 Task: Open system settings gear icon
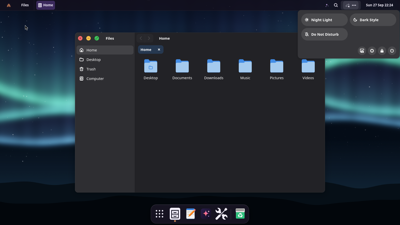[372, 51]
